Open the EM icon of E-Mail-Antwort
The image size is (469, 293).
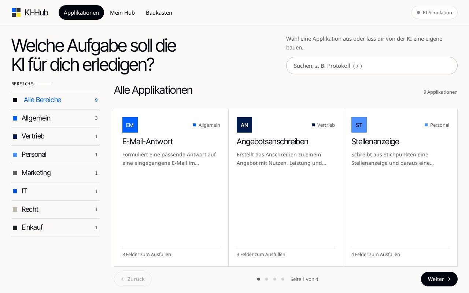(130, 125)
